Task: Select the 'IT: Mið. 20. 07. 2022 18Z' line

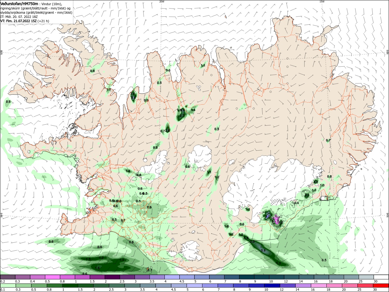Action: (x=19, y=17)
